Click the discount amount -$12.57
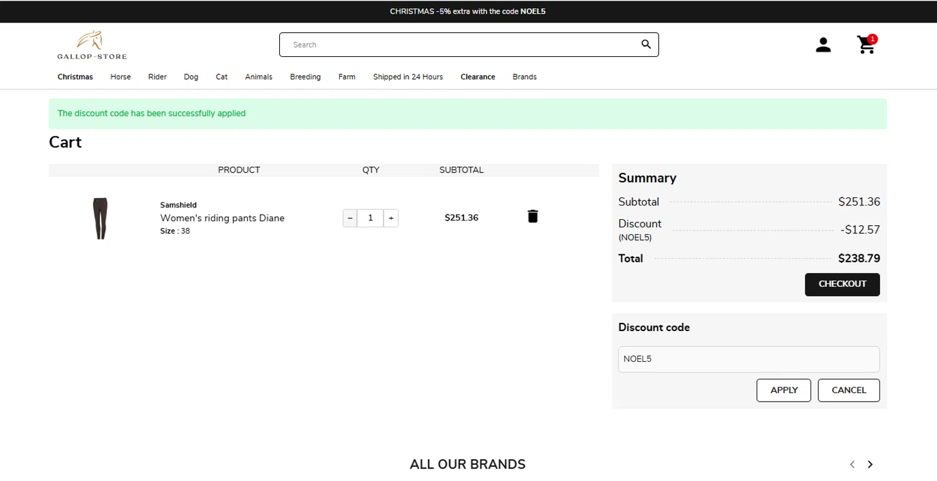937x481 pixels. tap(860, 230)
